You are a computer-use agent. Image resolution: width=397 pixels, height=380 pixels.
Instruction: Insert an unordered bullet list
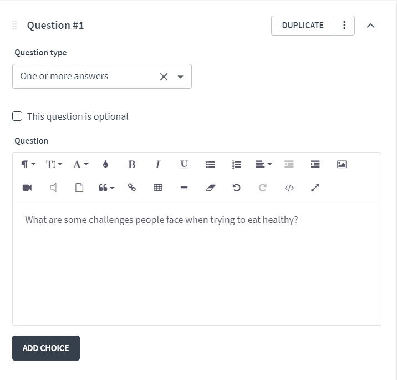(210, 164)
